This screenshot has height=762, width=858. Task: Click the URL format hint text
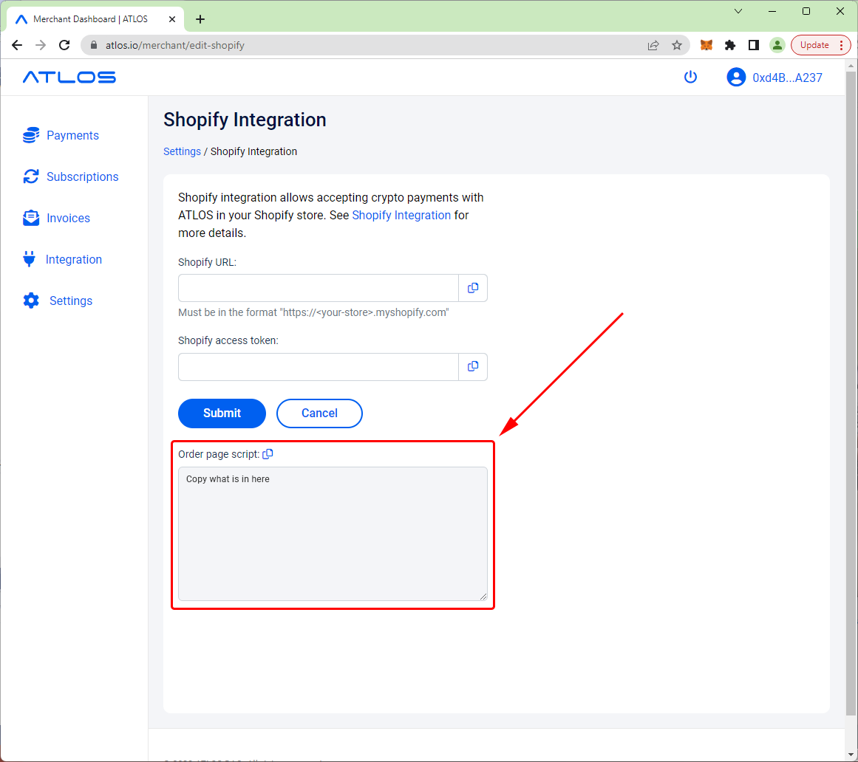tap(313, 312)
